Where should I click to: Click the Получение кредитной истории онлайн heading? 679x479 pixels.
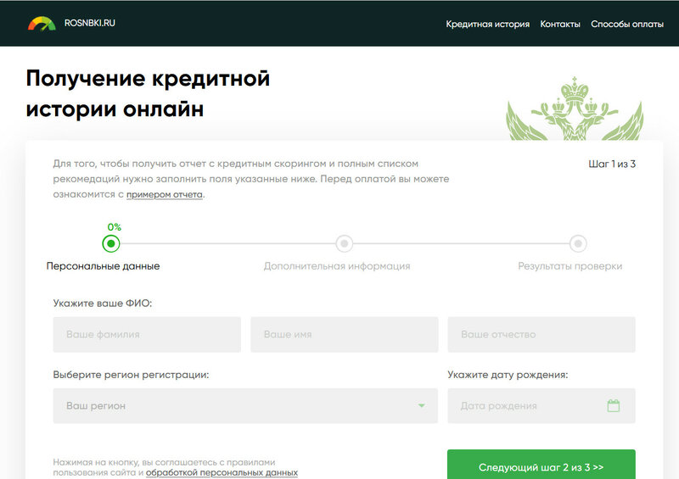click(148, 93)
